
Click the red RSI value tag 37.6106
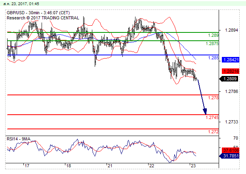coord(231,150)
